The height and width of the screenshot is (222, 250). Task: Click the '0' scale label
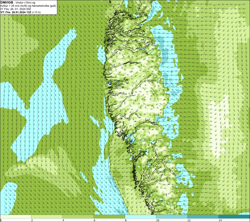pos(1,220)
